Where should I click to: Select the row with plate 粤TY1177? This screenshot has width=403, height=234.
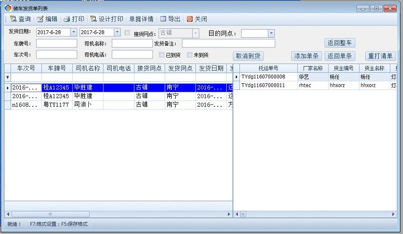click(119, 105)
